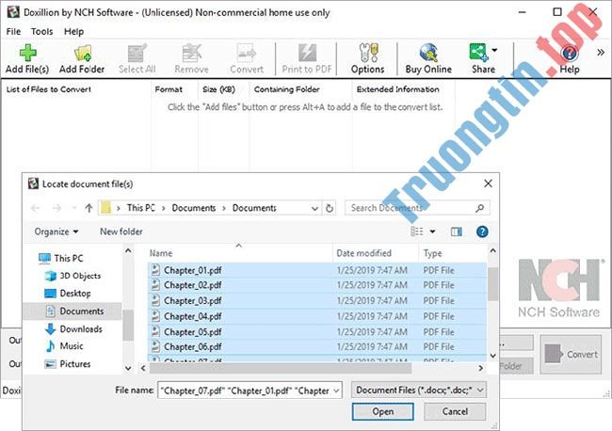This screenshot has width=612, height=431.
Task: Click Add Folder toolbar icon
Action: [82, 58]
